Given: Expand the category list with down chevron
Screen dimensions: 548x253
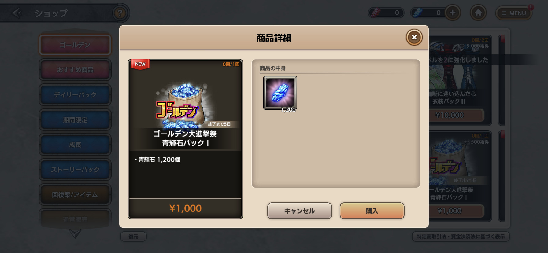Looking at the screenshot, I should [75, 234].
